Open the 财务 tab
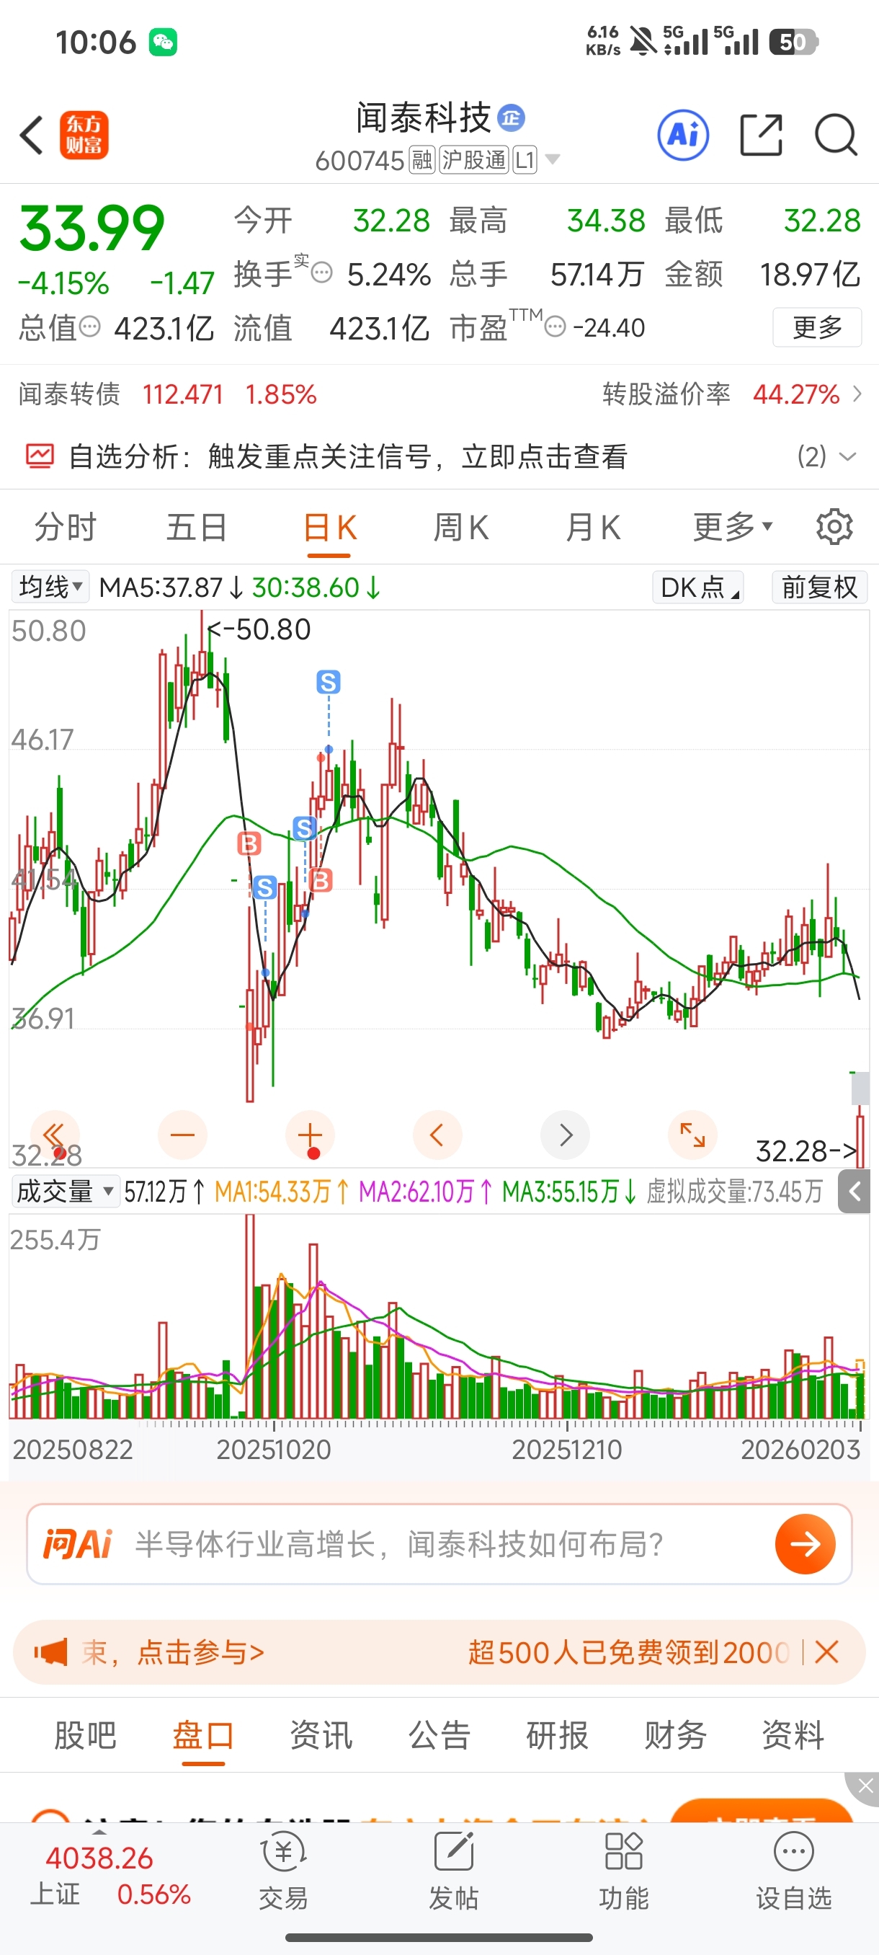 coord(676,1735)
